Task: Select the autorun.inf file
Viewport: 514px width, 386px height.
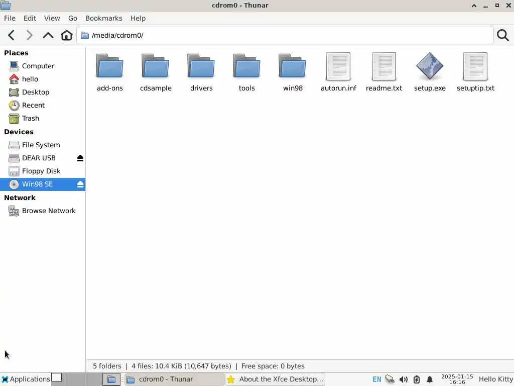Action: (x=338, y=72)
